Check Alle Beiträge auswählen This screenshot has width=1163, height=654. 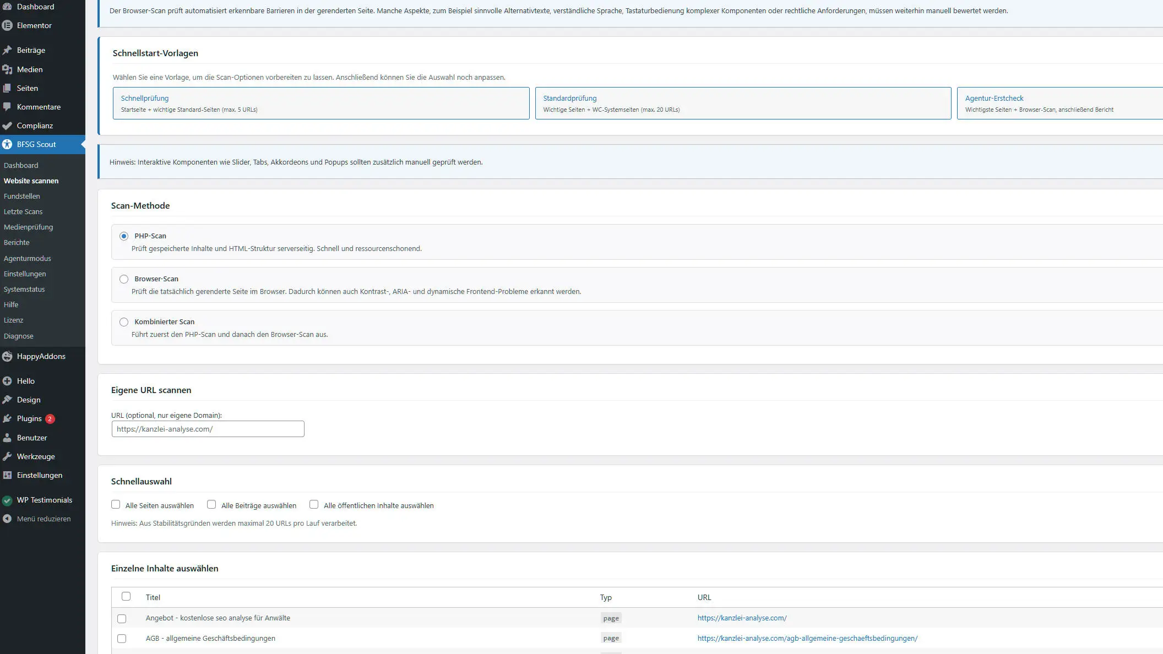(x=211, y=504)
